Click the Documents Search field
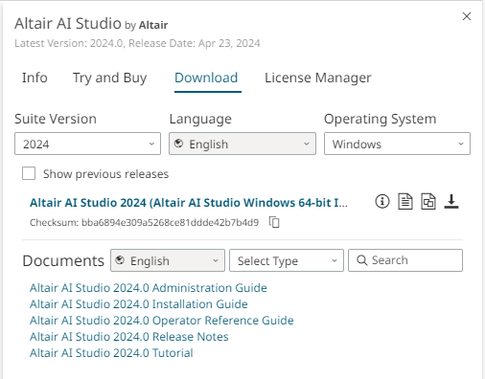Screen dimensions: 485x379 click(405, 260)
